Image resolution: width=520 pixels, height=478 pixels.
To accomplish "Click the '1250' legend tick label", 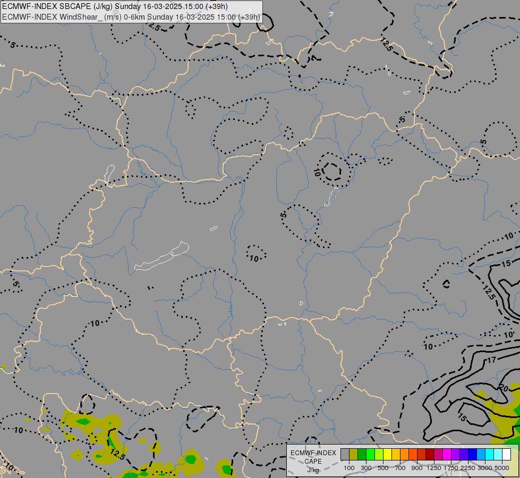I will 434,468.
